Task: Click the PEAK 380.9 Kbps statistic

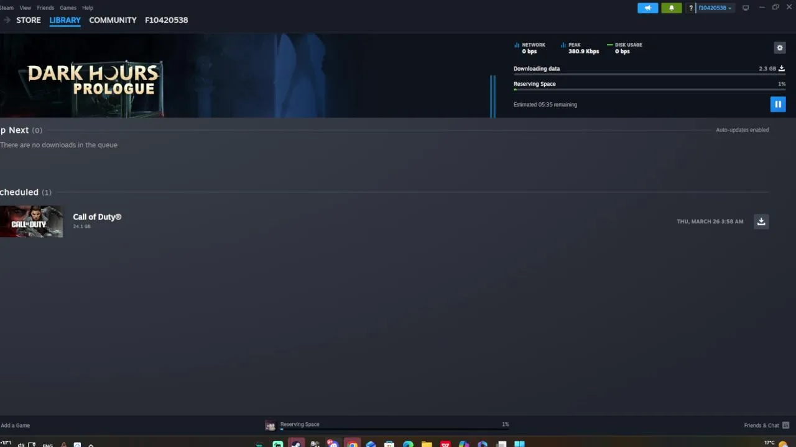Action: click(x=580, y=48)
